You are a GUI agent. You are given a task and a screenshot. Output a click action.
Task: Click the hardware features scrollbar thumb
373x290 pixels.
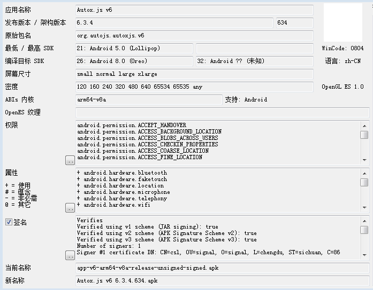(364, 182)
